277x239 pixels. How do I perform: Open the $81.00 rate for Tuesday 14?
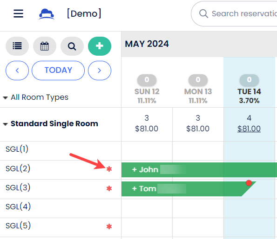tap(249, 129)
